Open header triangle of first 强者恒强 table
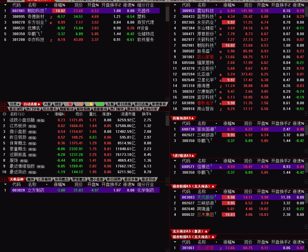Viewport: 308px width, 252px height. (x=175, y=191)
